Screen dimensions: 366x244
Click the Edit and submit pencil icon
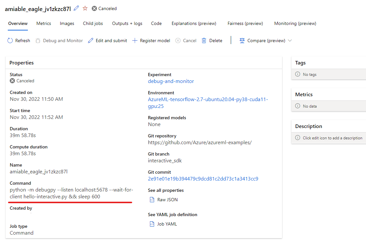[x=90, y=41]
